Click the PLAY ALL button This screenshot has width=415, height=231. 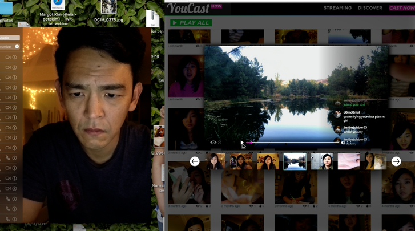pos(191,23)
